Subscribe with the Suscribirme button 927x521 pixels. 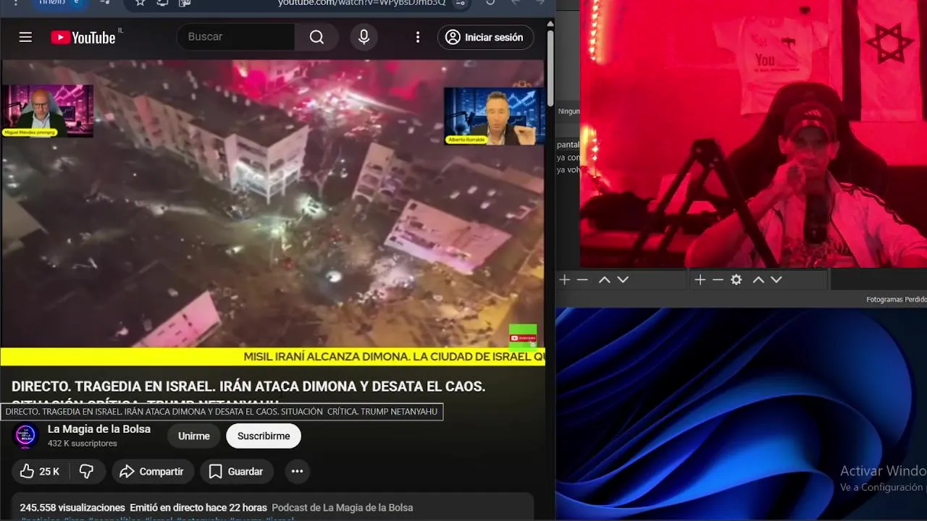[x=264, y=436]
